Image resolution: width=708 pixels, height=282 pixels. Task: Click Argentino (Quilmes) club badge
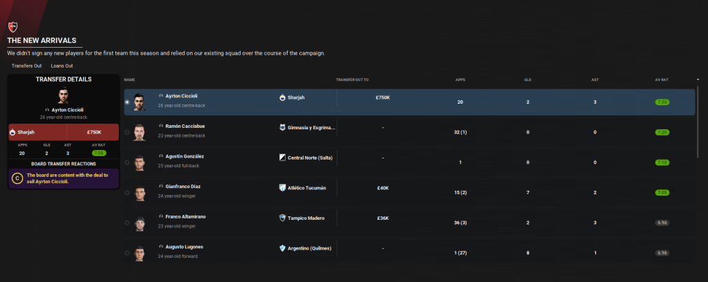(x=282, y=247)
